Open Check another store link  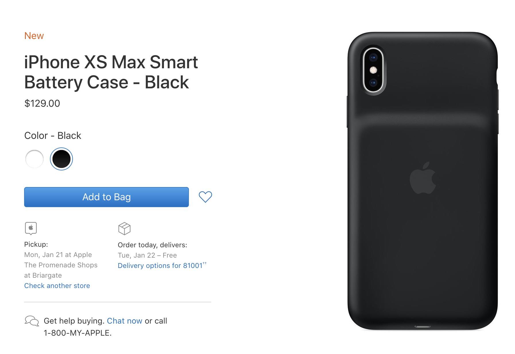tap(57, 286)
